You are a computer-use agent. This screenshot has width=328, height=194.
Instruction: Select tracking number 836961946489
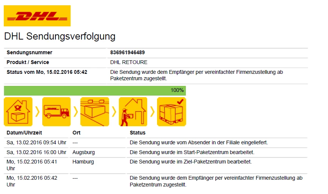pos(128,52)
